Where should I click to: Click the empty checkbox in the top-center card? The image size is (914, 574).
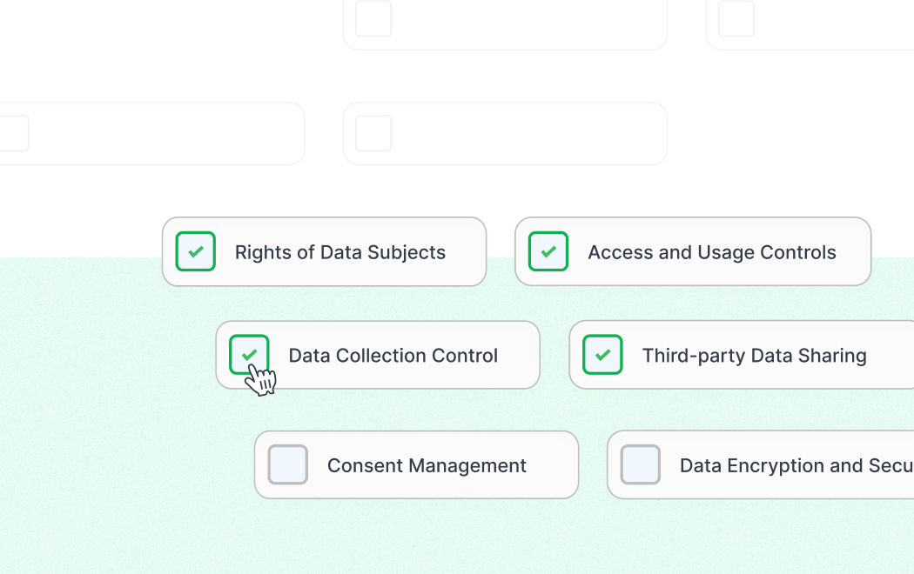pos(372,18)
